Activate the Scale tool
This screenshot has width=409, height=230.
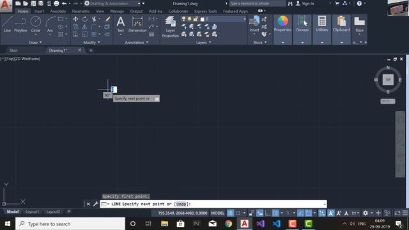click(85, 34)
